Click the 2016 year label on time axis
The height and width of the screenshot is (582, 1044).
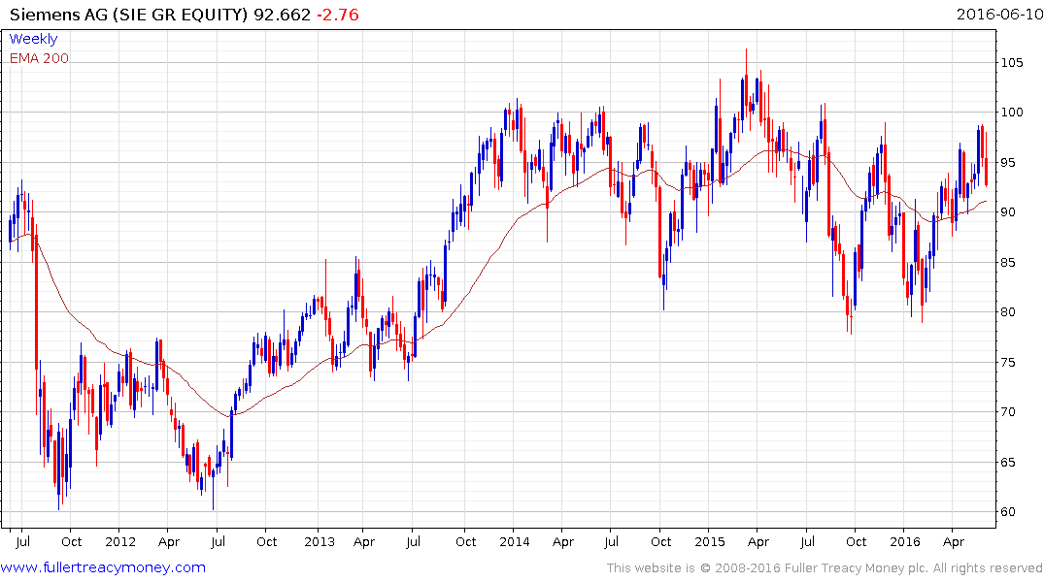coord(905,541)
